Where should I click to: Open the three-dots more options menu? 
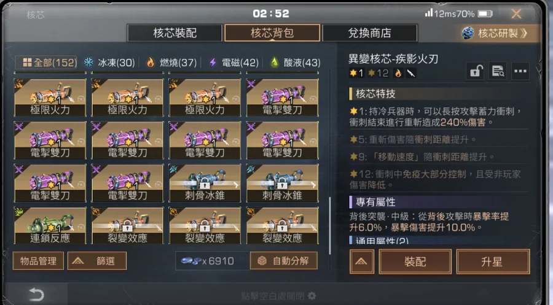click(520, 71)
